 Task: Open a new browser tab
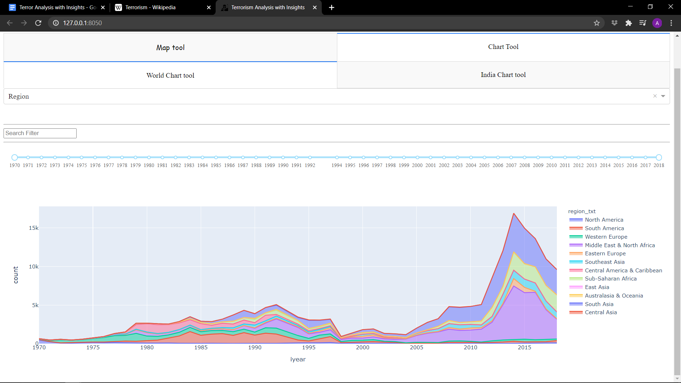click(331, 7)
